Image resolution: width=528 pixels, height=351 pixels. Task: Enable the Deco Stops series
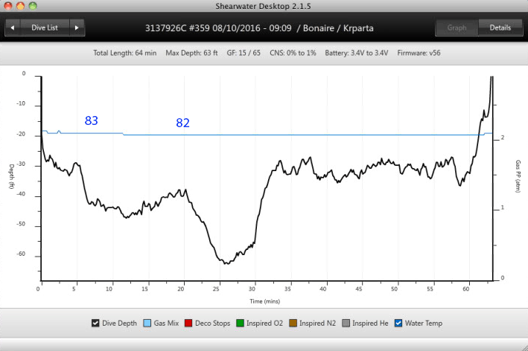(190, 323)
